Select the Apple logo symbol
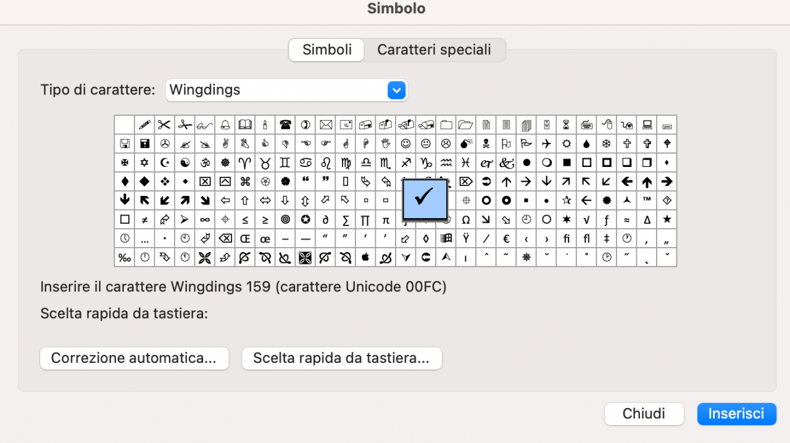The width and height of the screenshot is (790, 443). pyautogui.click(x=365, y=257)
